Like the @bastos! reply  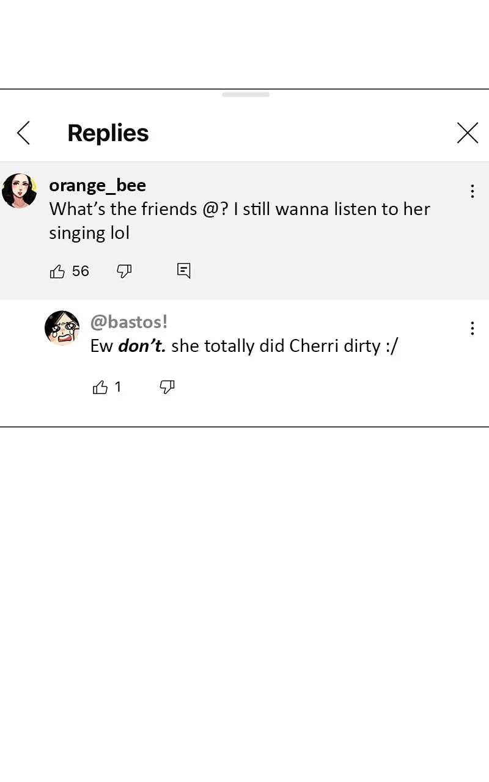[100, 387]
